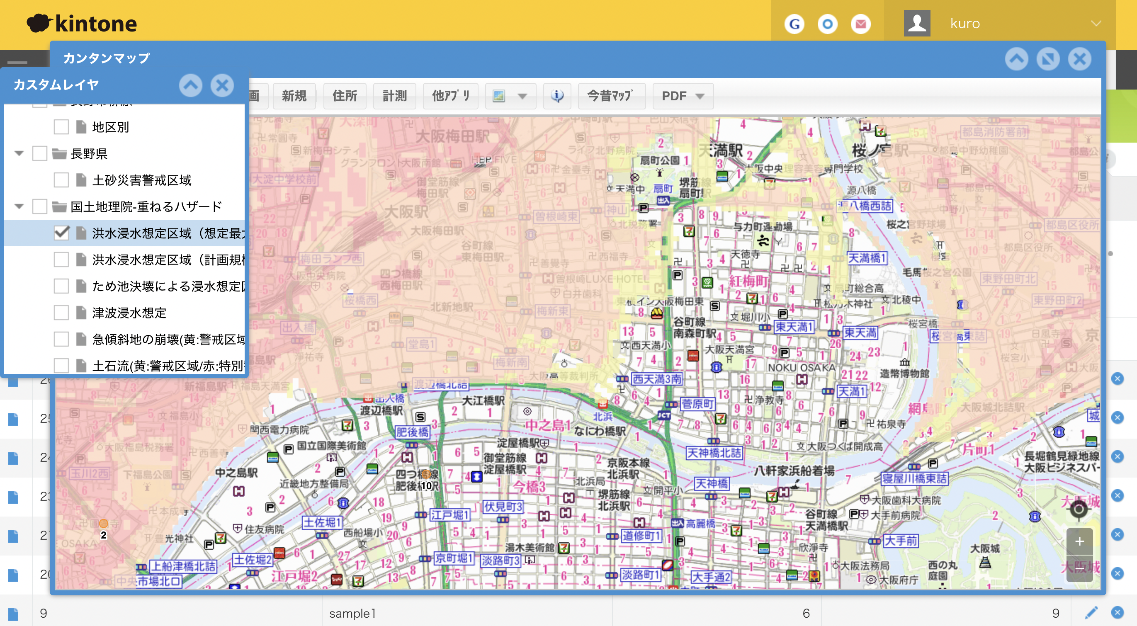Check the 国土地理院-重ねるハザード folder checkbox
This screenshot has height=626, width=1137.
[40, 206]
